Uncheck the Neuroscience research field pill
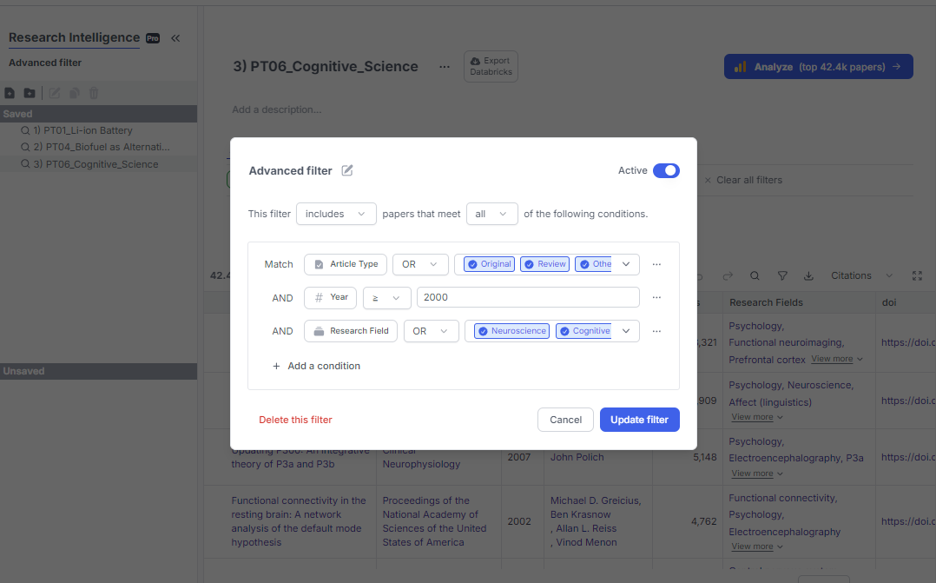The image size is (936, 583). (x=511, y=330)
